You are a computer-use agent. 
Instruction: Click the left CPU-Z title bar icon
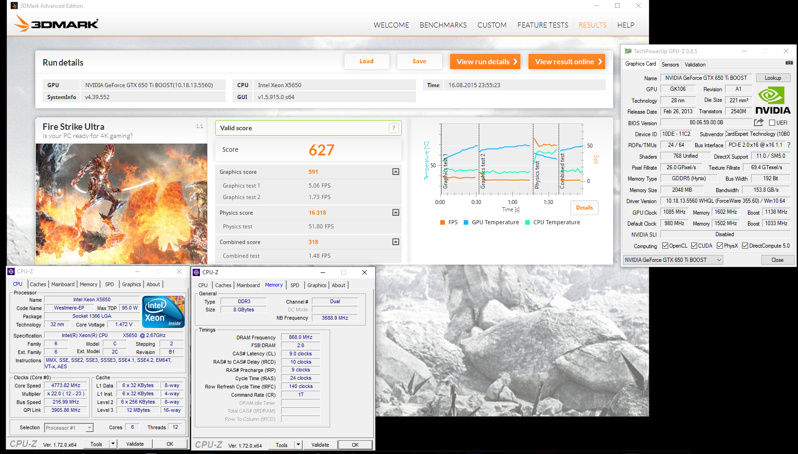tap(11, 271)
